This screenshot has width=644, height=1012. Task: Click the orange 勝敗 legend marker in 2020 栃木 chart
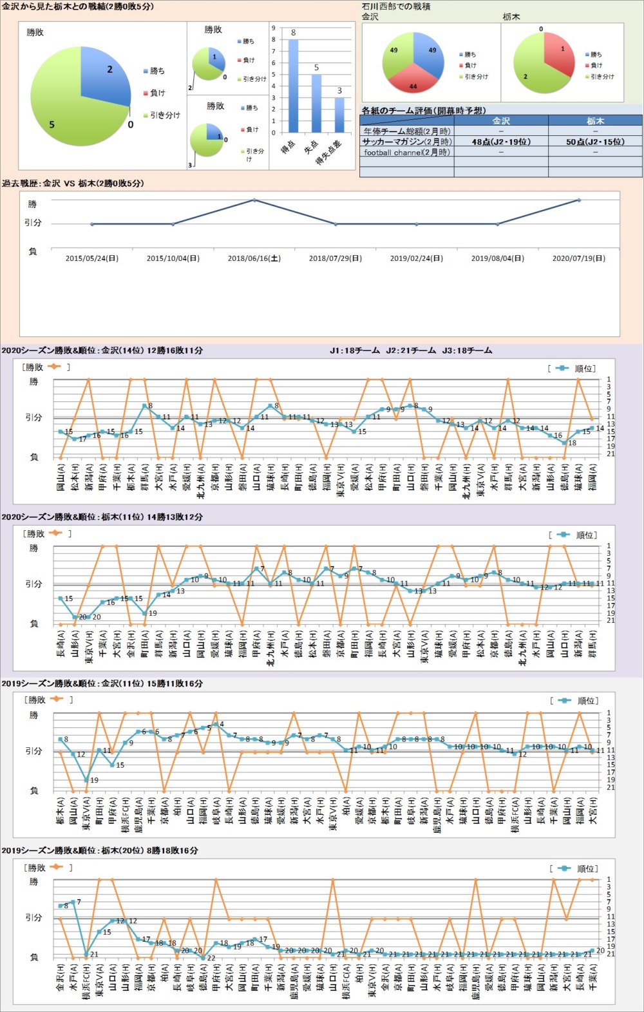(55, 533)
